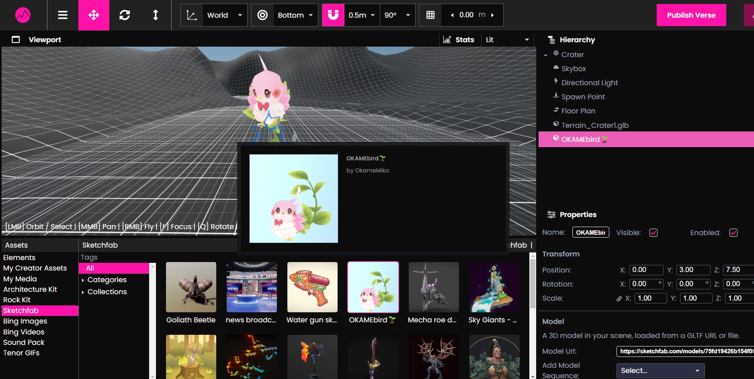Click the Model Url input field
Screen dimensions: 754x379
tap(685, 351)
